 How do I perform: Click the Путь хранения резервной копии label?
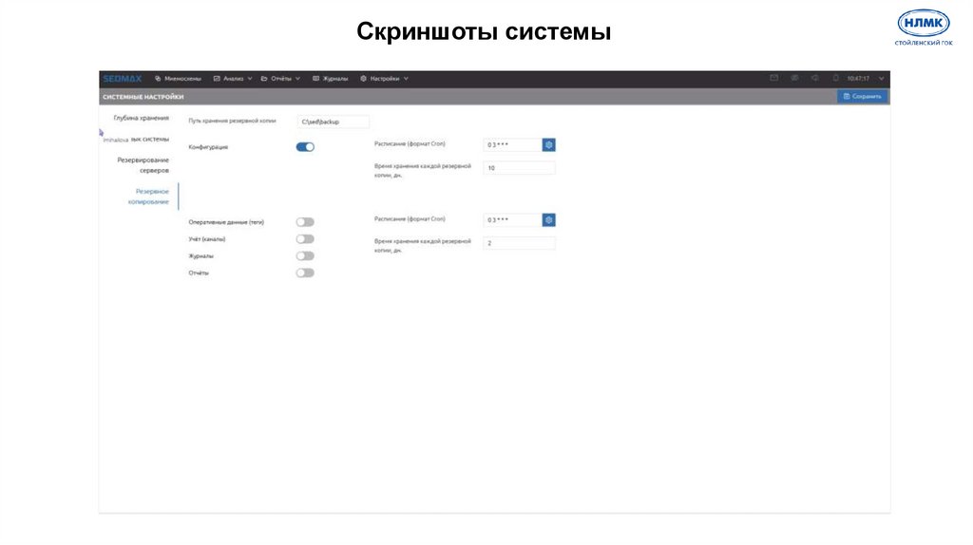pyautogui.click(x=232, y=121)
